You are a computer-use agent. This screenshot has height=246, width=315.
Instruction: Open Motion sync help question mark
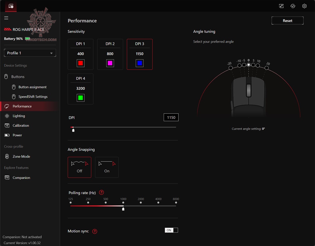tap(94, 231)
